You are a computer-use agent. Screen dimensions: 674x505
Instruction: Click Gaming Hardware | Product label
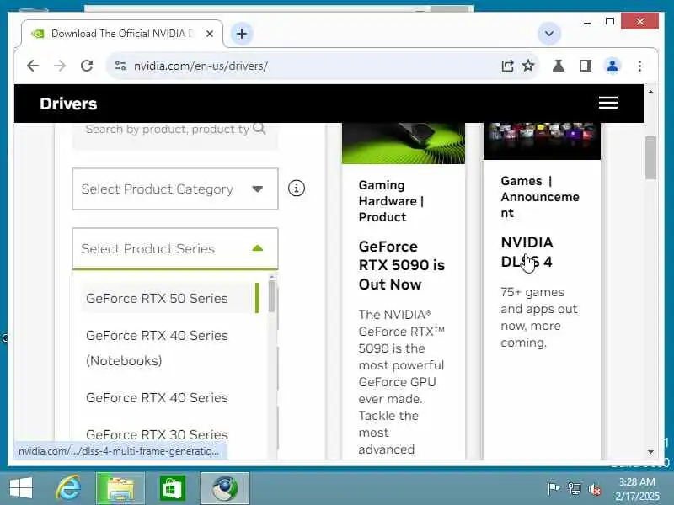click(391, 201)
